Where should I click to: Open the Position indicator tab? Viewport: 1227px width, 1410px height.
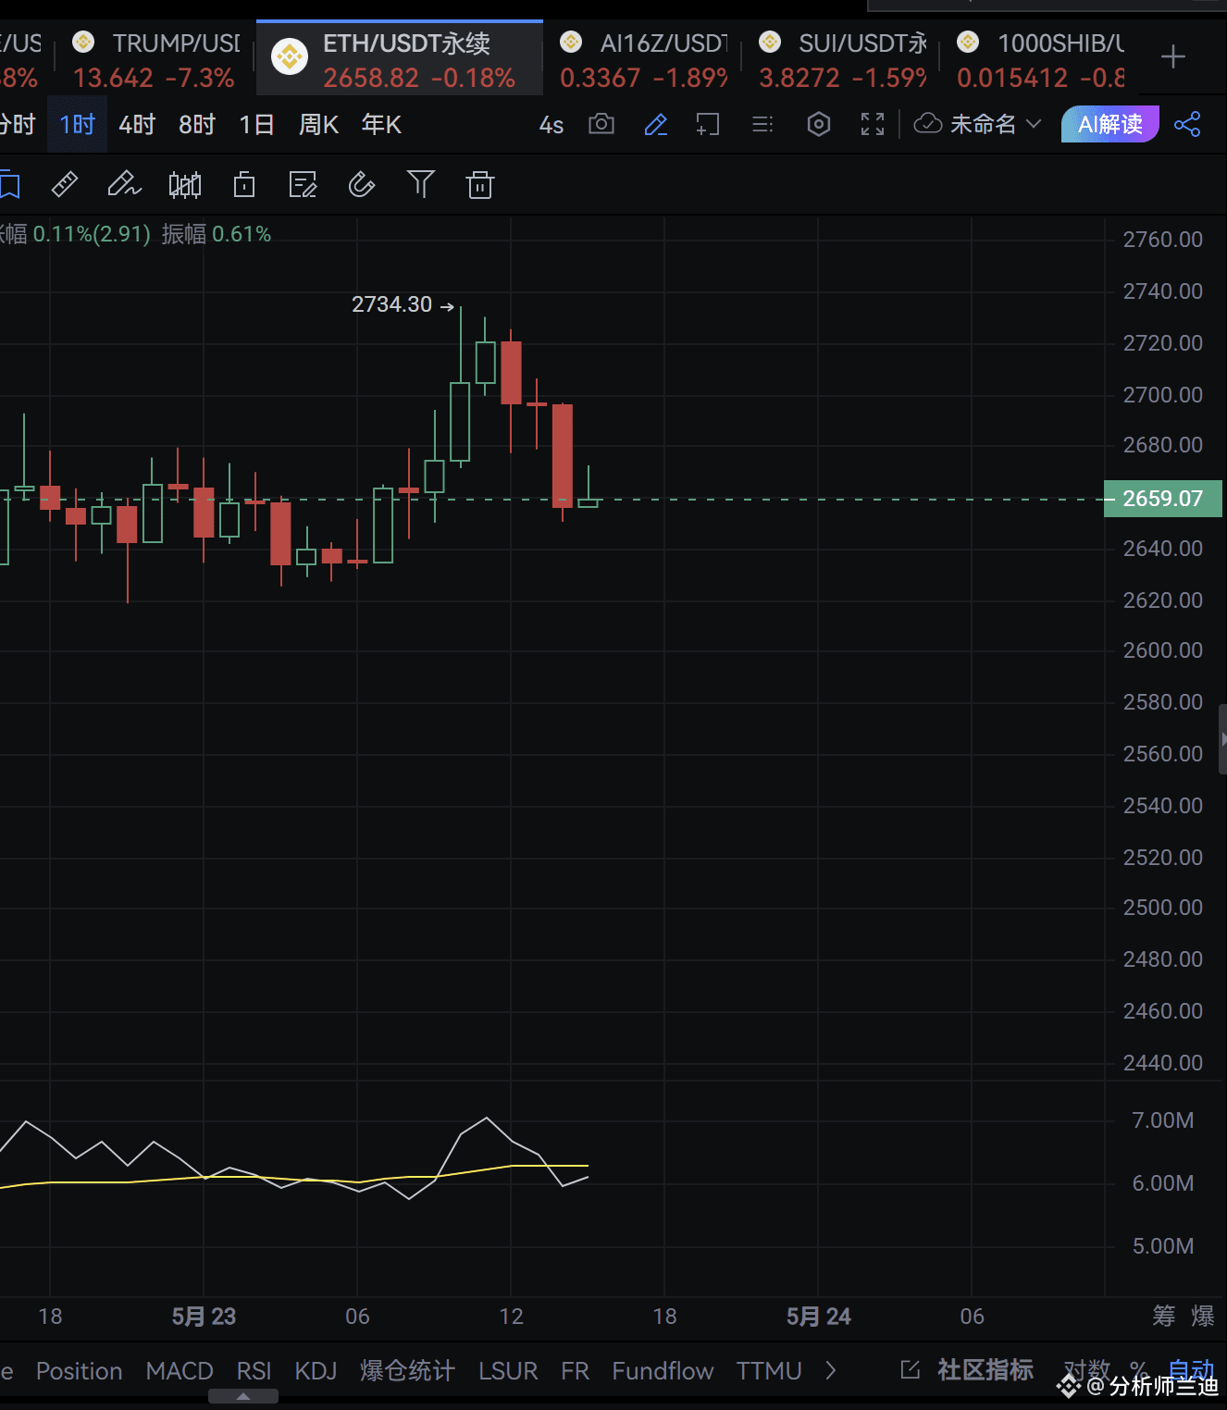pyautogui.click(x=79, y=1371)
